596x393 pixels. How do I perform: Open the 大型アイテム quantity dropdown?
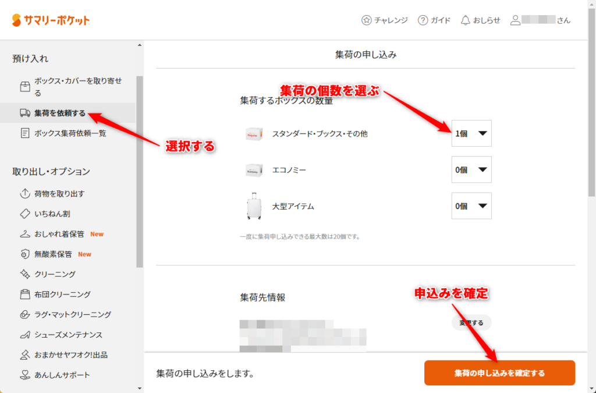(x=471, y=206)
